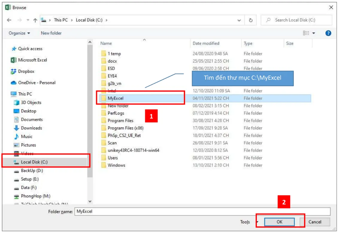Open the address bar dropdown arrow

(x=239, y=20)
